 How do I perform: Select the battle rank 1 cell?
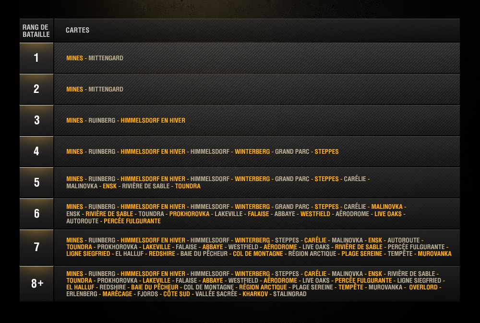pos(36,58)
